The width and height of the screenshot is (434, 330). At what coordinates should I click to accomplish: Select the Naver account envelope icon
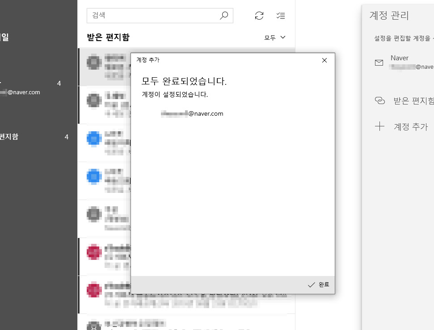tap(379, 63)
